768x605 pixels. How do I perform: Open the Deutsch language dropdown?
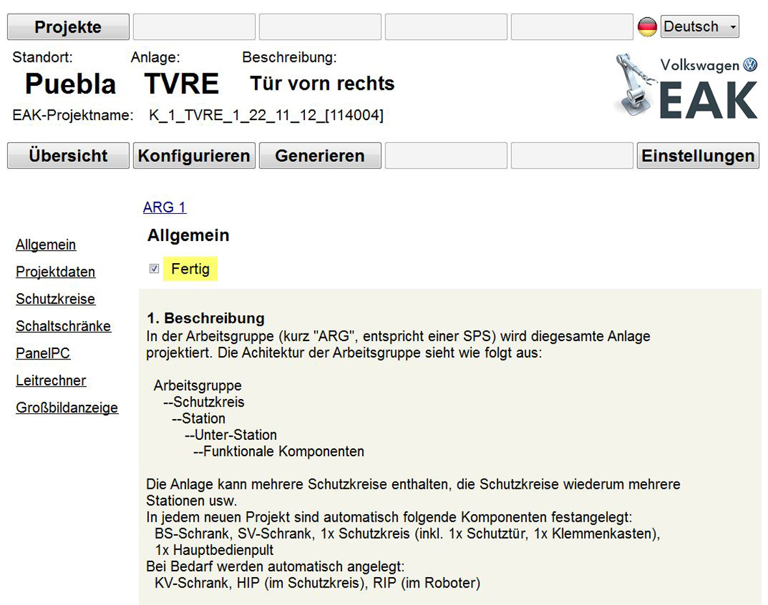pos(700,27)
